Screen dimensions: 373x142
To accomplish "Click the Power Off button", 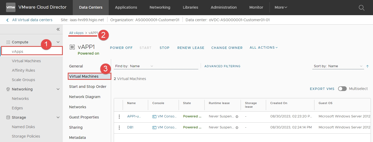I will tap(121, 48).
